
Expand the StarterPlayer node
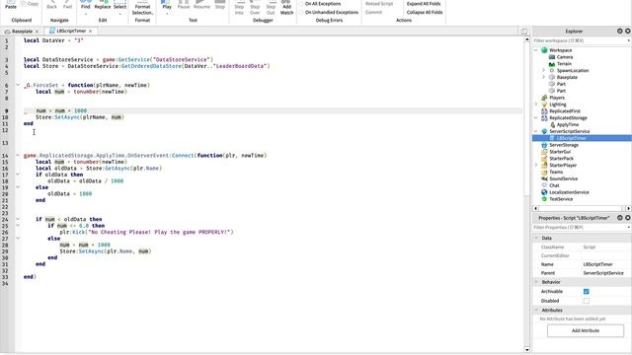536,165
